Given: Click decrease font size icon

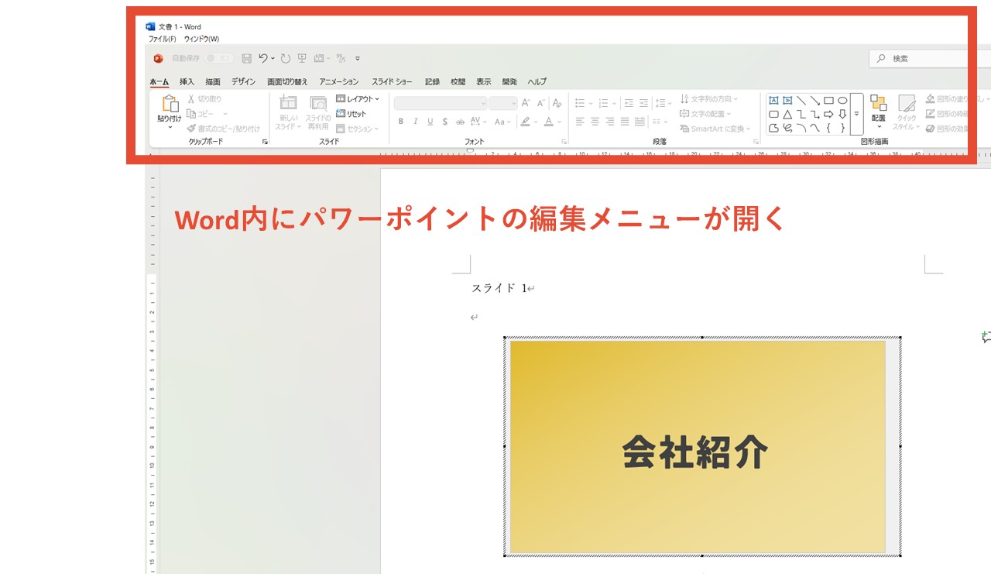Looking at the screenshot, I should (x=541, y=102).
